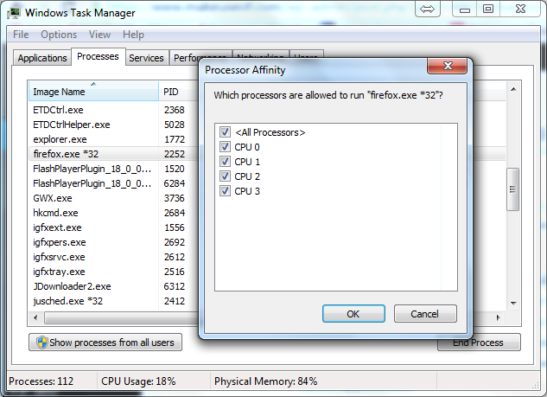Select the jusched.exe *32 process row
This screenshot has height=397, width=547.
point(113,301)
